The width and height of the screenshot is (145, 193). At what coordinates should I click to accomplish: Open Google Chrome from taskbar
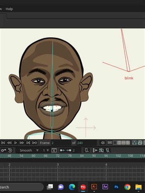click(127, 187)
